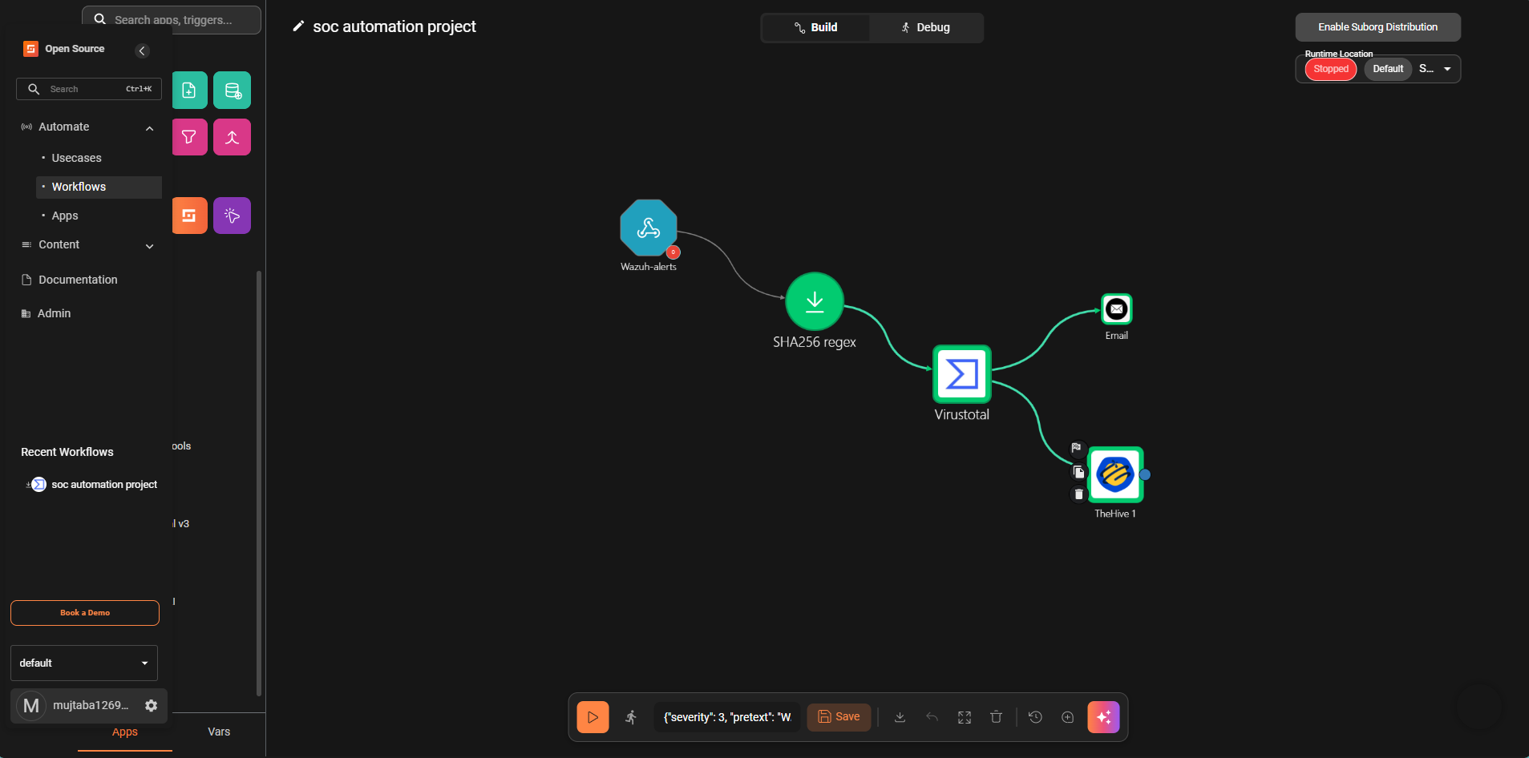Open the AI sparkle assistant button
The image size is (1529, 758).
1103,717
